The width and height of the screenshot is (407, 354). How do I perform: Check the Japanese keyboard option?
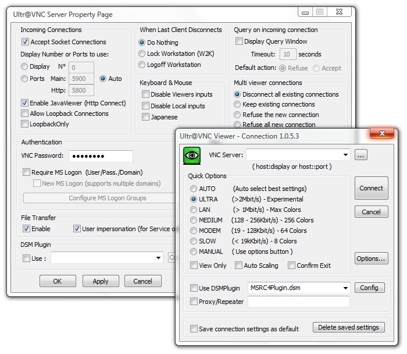[x=145, y=117]
